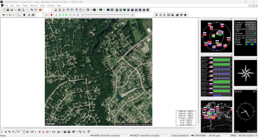Click the Print icon in toolbar
Viewport: 258px width, 137px height.
point(19,10)
